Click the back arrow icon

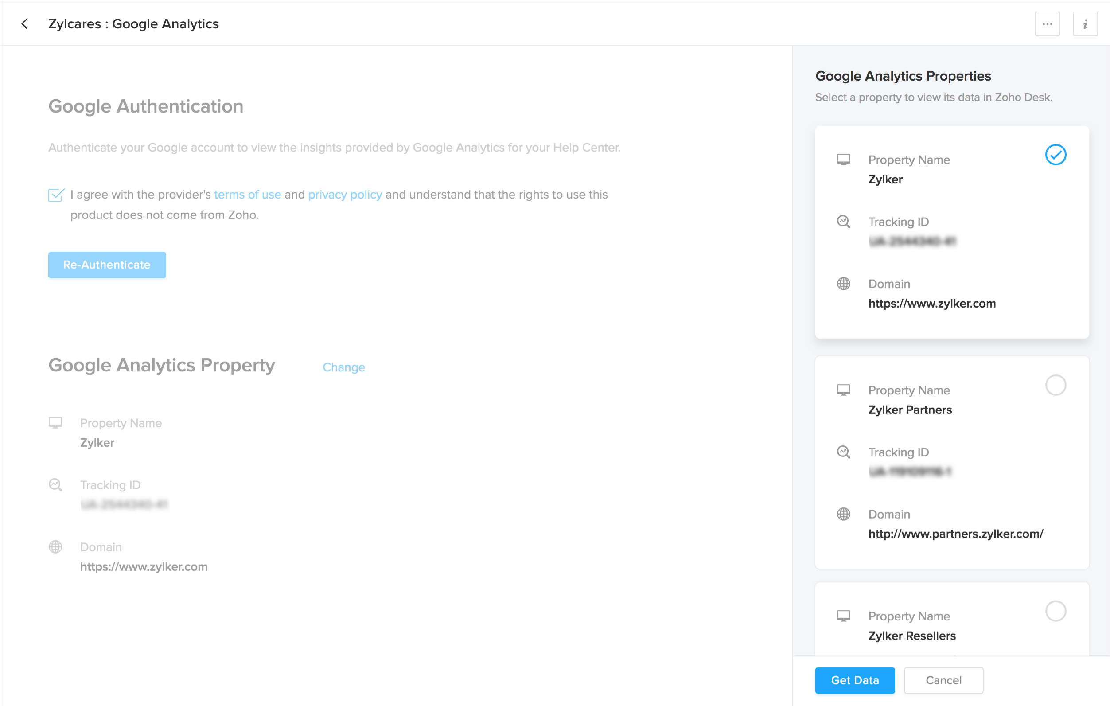[x=25, y=23]
